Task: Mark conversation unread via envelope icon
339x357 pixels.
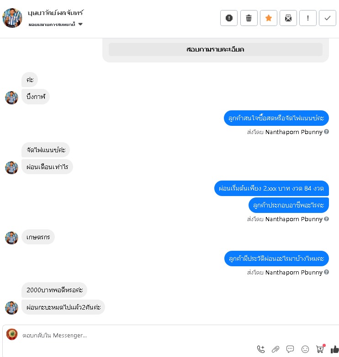Action: 288,18
